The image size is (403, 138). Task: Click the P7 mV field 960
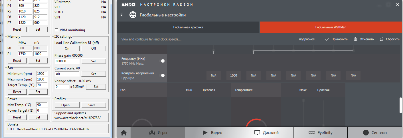pos(40,22)
